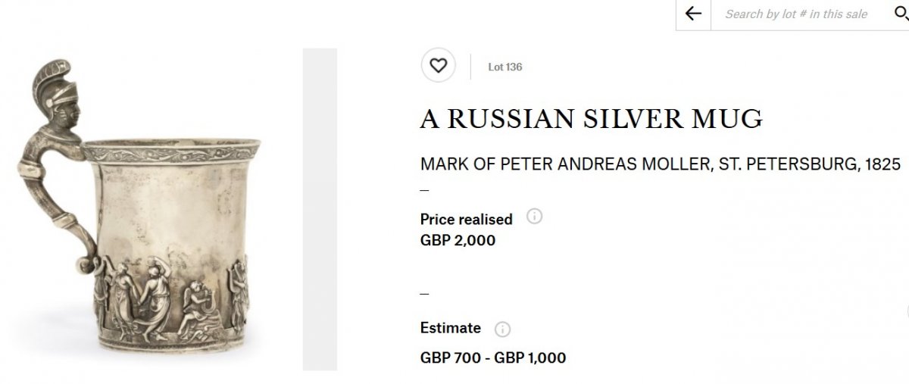This screenshot has height=384, width=909.
Task: Click the 'Price realised' label
Action: click(467, 219)
